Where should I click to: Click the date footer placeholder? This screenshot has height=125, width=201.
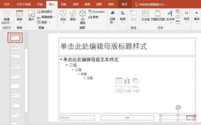click(x=77, y=118)
